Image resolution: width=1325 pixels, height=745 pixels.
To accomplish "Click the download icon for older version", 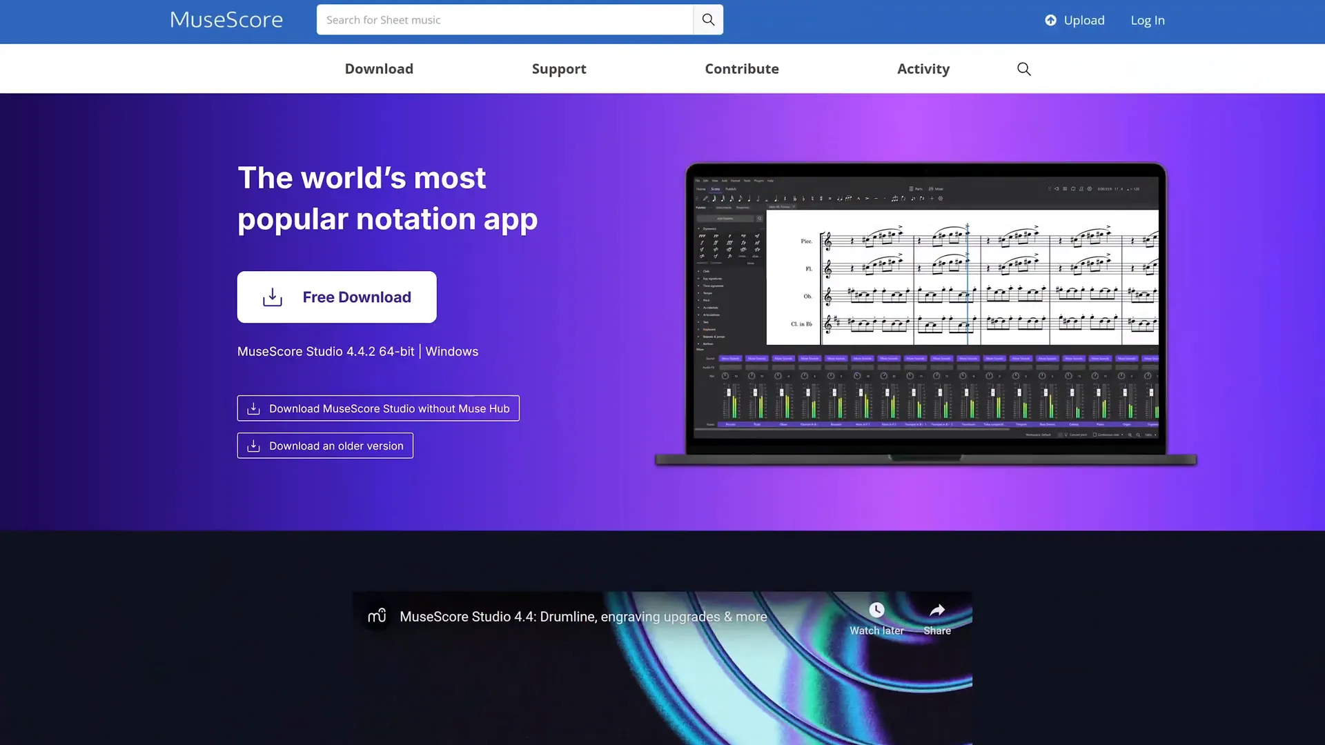I will coord(253,445).
